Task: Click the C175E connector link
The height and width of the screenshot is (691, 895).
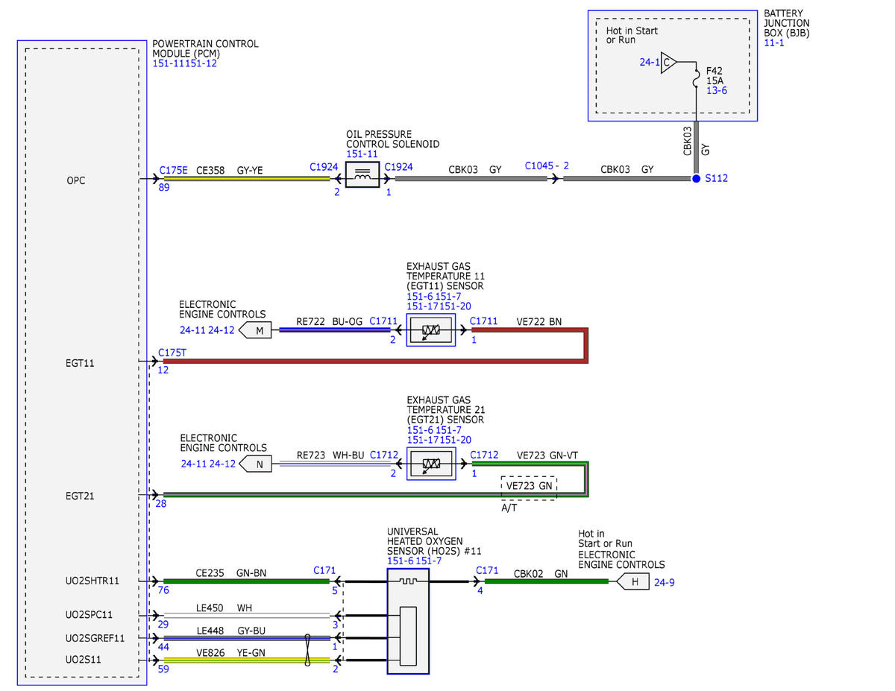Action: coord(174,170)
